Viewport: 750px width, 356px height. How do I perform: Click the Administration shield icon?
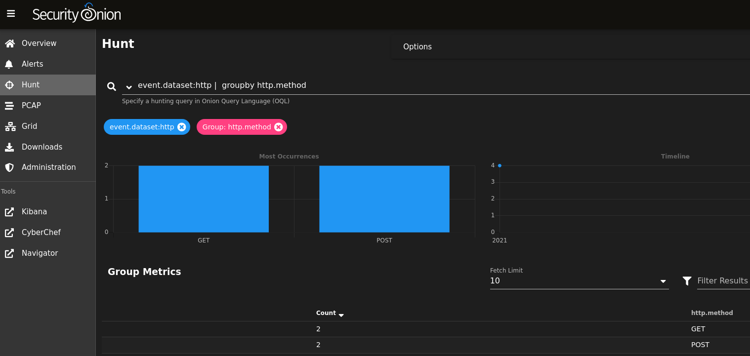click(9, 167)
